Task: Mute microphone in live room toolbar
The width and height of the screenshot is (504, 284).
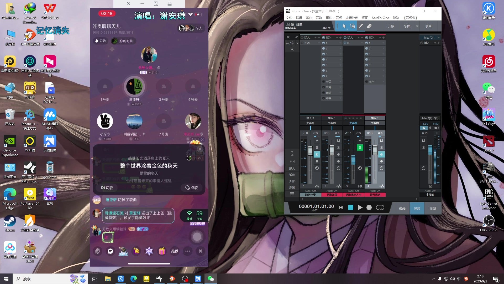Action: tap(98, 251)
